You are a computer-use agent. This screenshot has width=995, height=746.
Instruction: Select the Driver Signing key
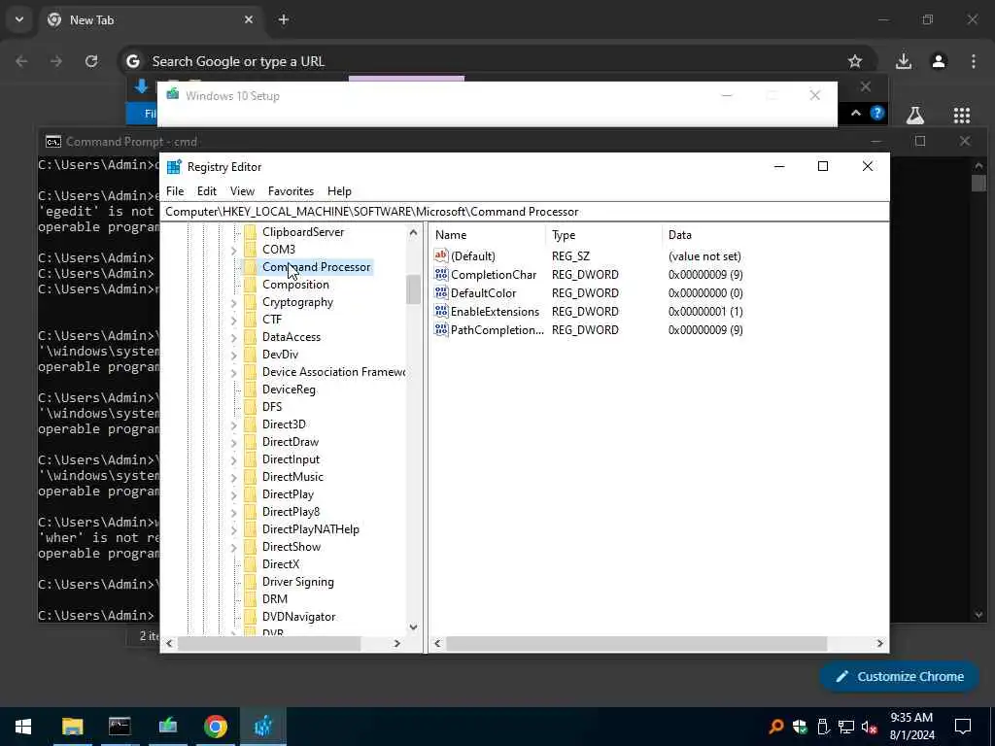pyautogui.click(x=297, y=582)
